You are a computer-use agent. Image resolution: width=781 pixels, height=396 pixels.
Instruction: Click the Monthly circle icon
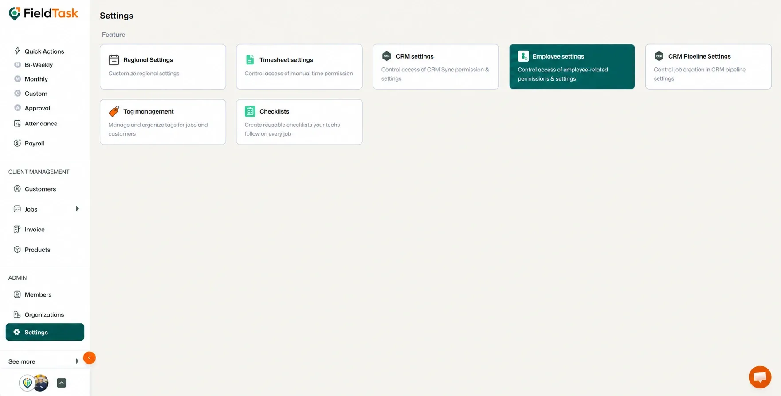pos(17,79)
